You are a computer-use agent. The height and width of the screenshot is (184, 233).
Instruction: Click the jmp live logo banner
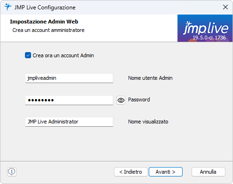[205, 28]
